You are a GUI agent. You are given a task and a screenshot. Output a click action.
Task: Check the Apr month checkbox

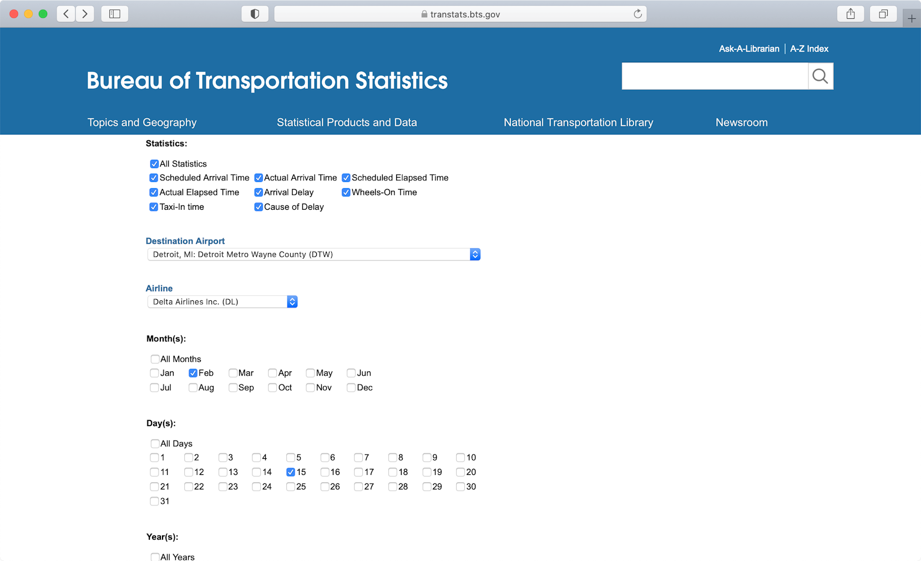point(272,373)
